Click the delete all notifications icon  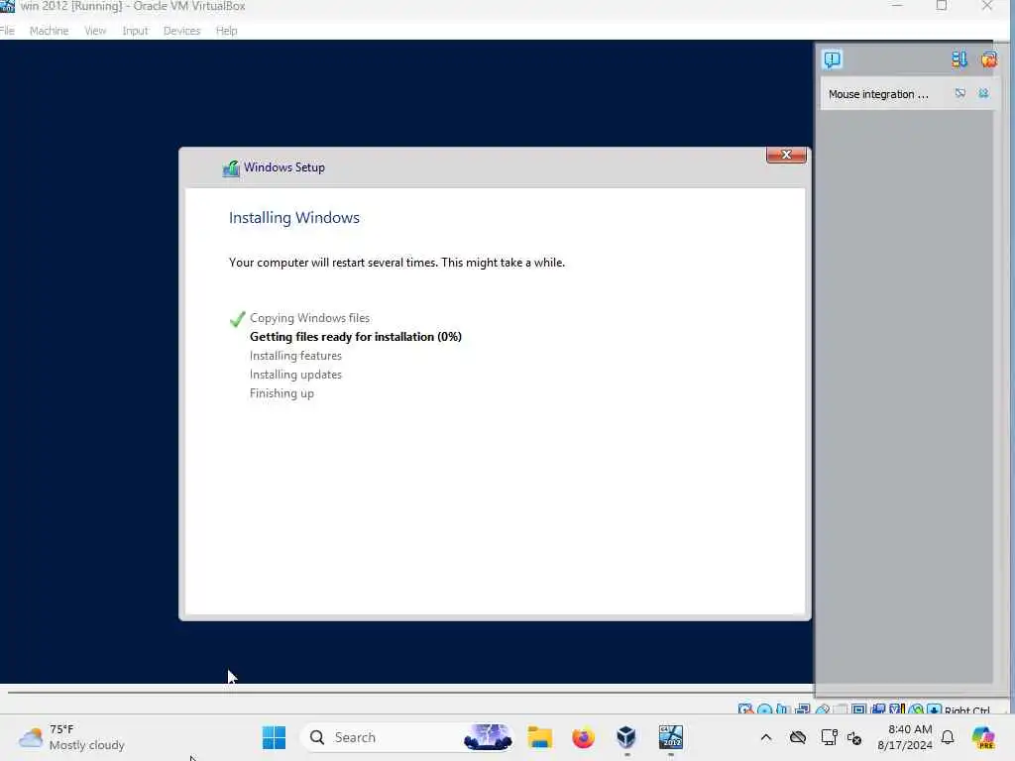click(x=988, y=59)
